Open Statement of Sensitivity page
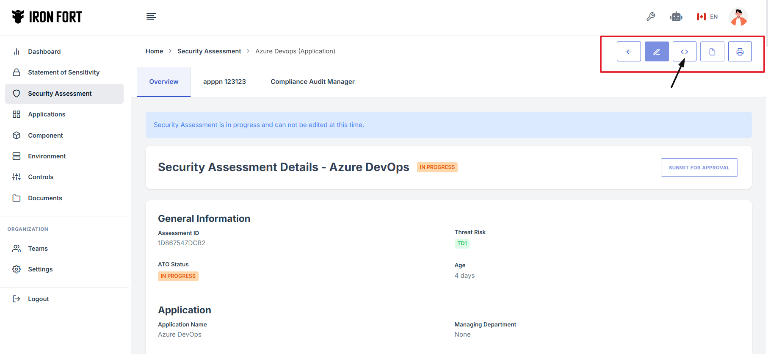Viewport: 768px width, 354px height. tap(64, 72)
